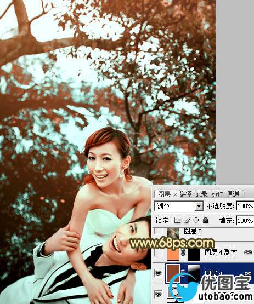
Task: Select the 图层 5 layer name
Action: pyautogui.click(x=193, y=231)
